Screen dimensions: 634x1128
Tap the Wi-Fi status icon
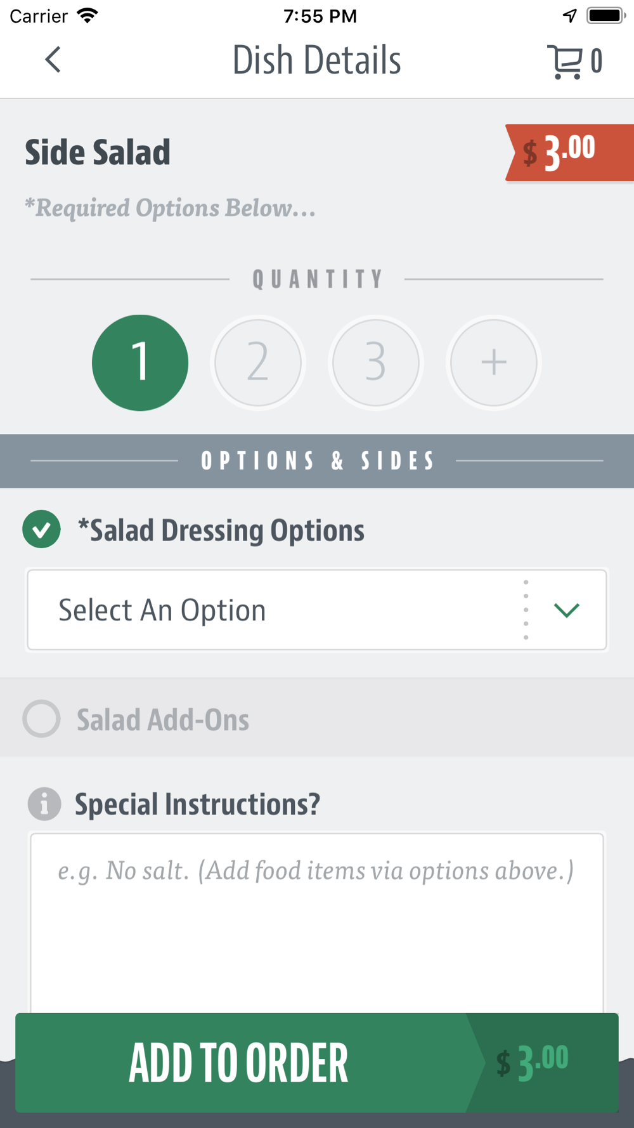(x=87, y=15)
